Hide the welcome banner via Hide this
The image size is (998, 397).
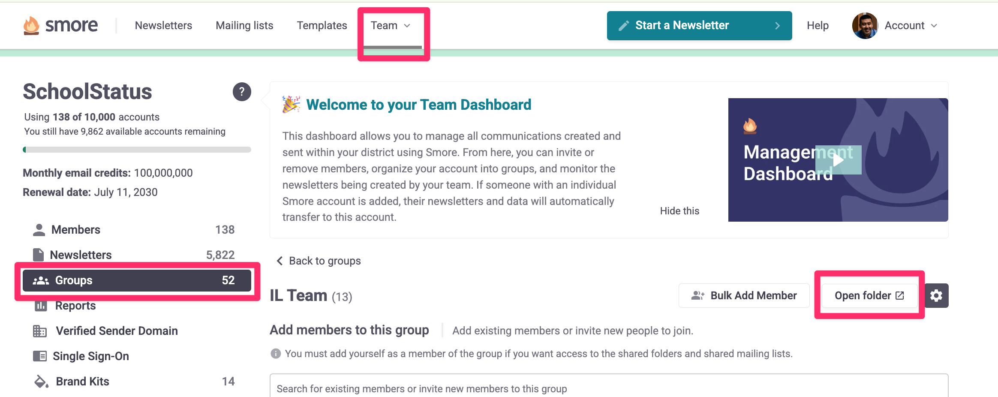(679, 211)
